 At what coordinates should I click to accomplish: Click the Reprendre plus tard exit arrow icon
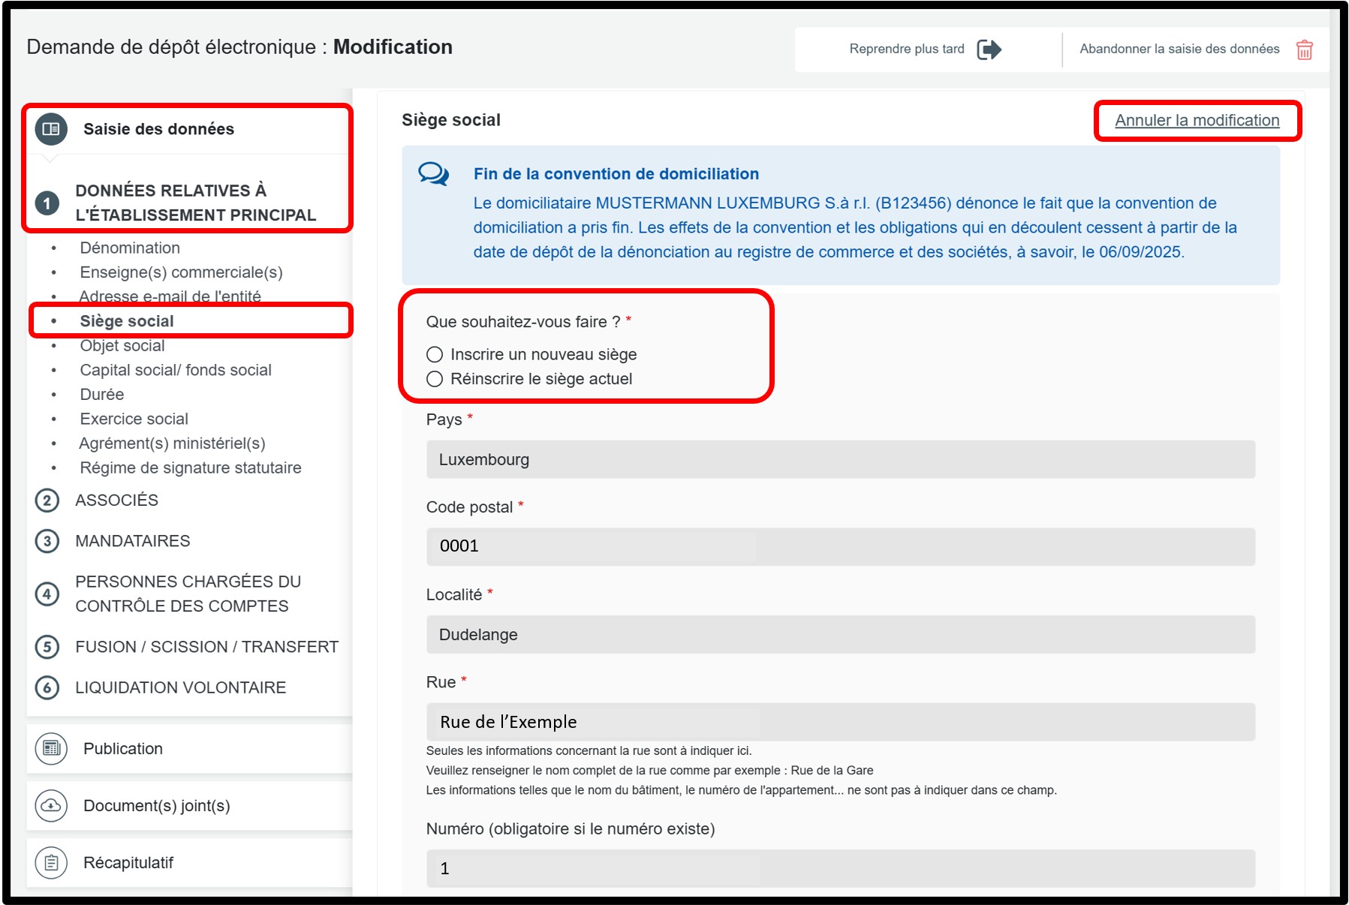click(x=989, y=50)
